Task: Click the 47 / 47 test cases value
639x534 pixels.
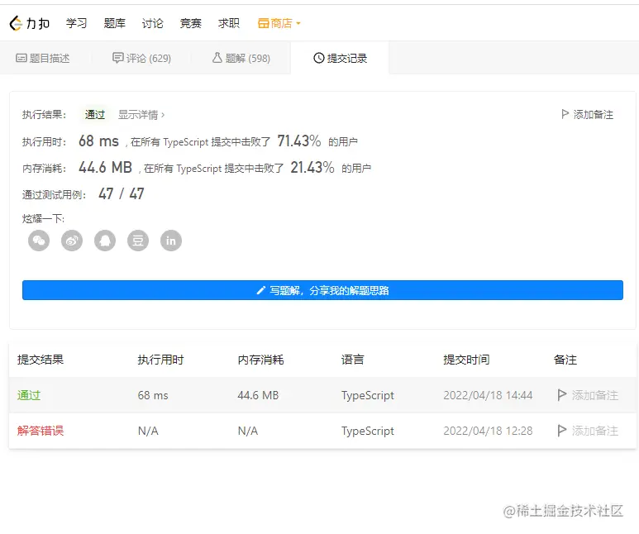Action: coord(122,194)
